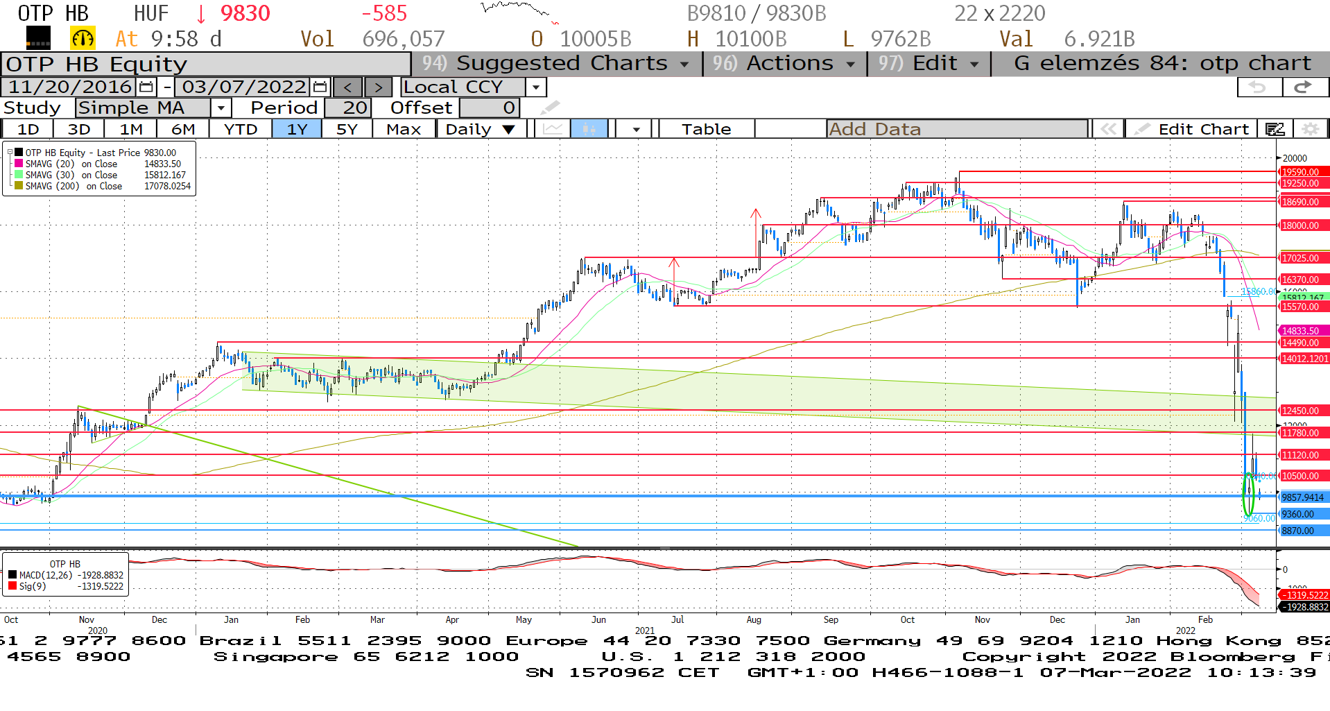Click the redo arrow button
Screen dimensions: 1330x711
[1304, 87]
